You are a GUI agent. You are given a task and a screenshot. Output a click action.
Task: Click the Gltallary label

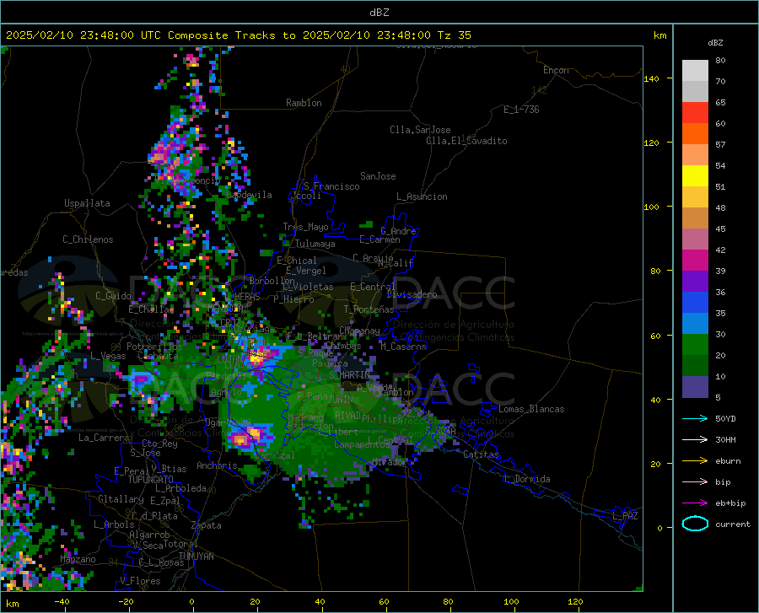coord(121,499)
